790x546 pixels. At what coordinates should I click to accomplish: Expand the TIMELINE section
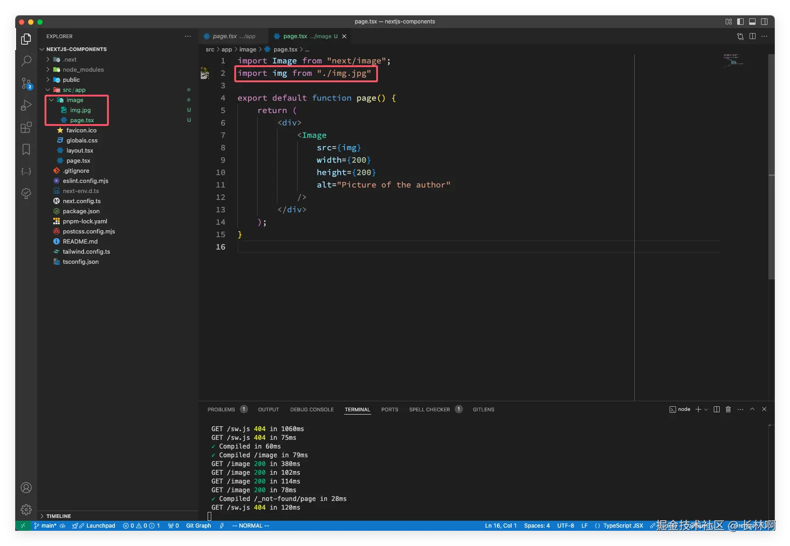pyautogui.click(x=58, y=516)
